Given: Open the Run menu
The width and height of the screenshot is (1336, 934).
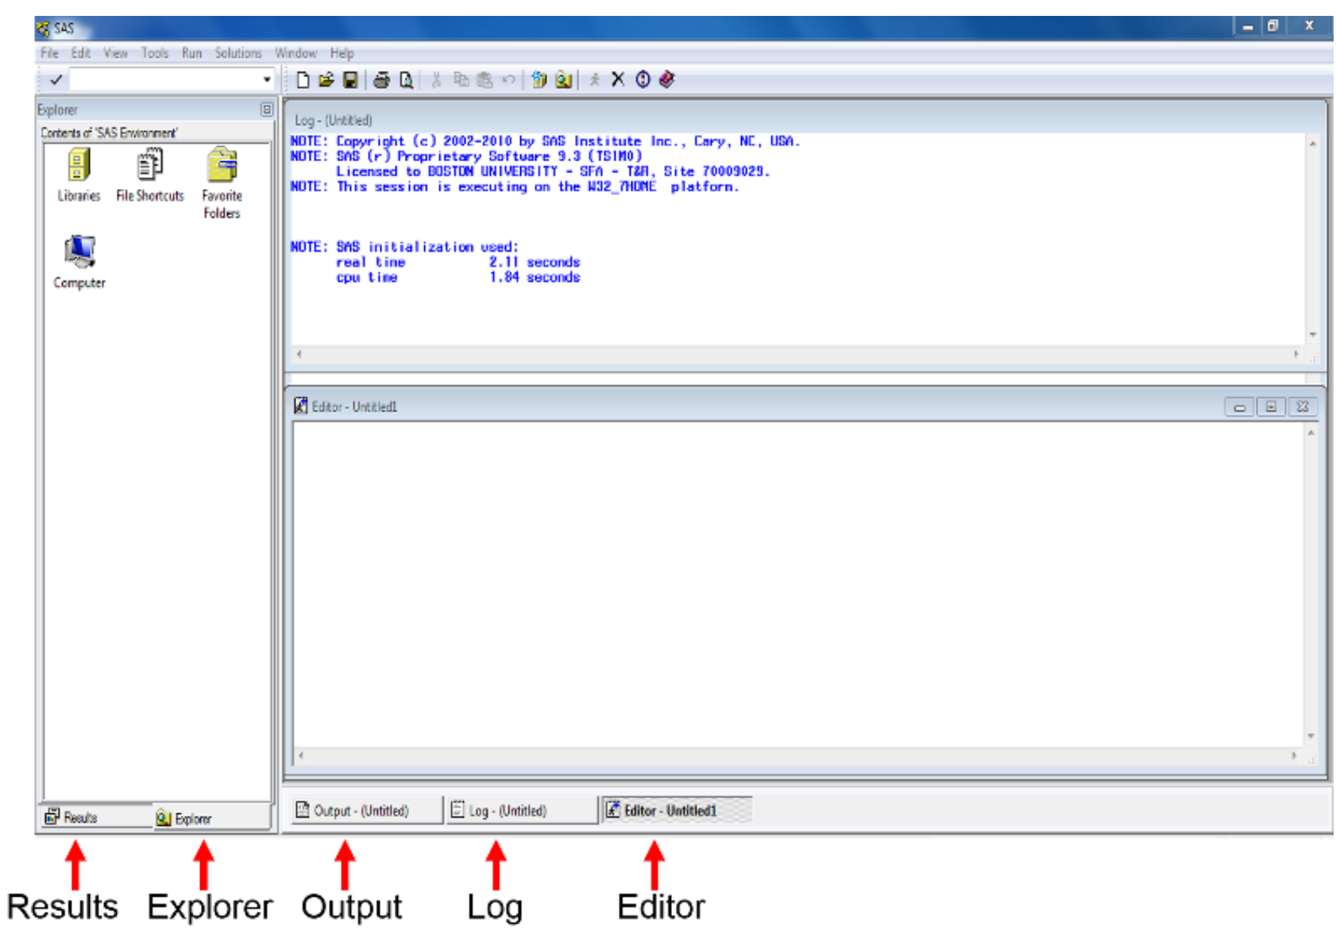Looking at the screenshot, I should [191, 53].
